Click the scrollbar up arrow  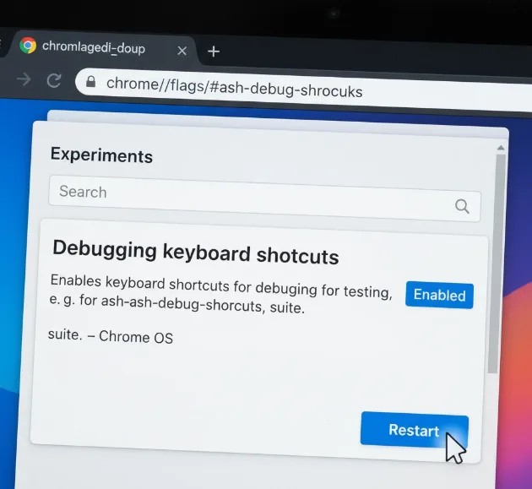click(501, 145)
